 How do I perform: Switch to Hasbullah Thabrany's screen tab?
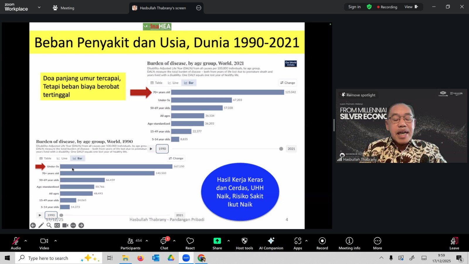coord(163,8)
